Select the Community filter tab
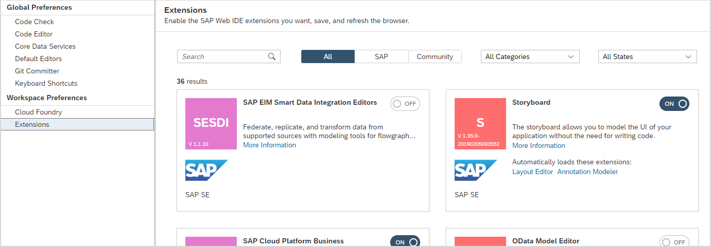 point(435,56)
